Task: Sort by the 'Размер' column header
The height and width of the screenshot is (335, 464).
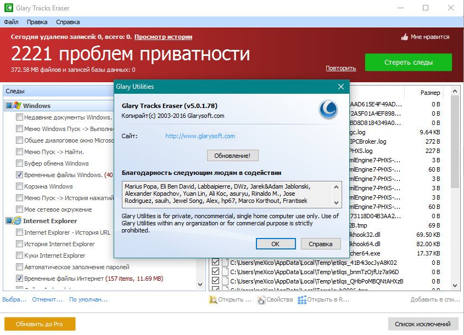Action: coord(424,93)
